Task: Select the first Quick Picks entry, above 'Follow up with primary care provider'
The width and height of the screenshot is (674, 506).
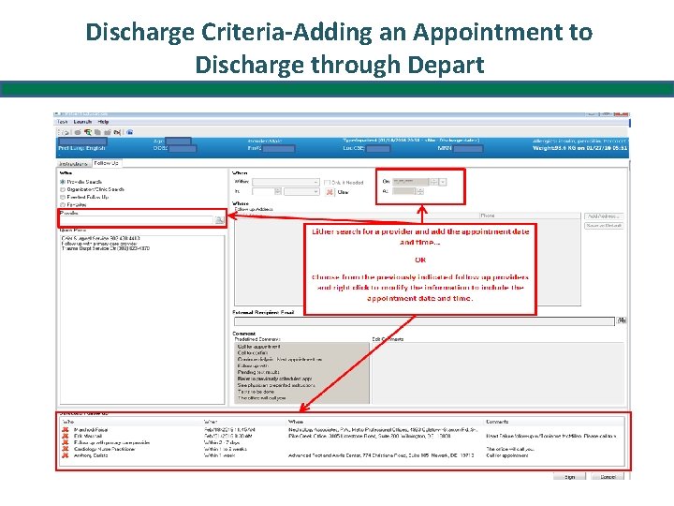Action: pyautogui.click(x=100, y=238)
